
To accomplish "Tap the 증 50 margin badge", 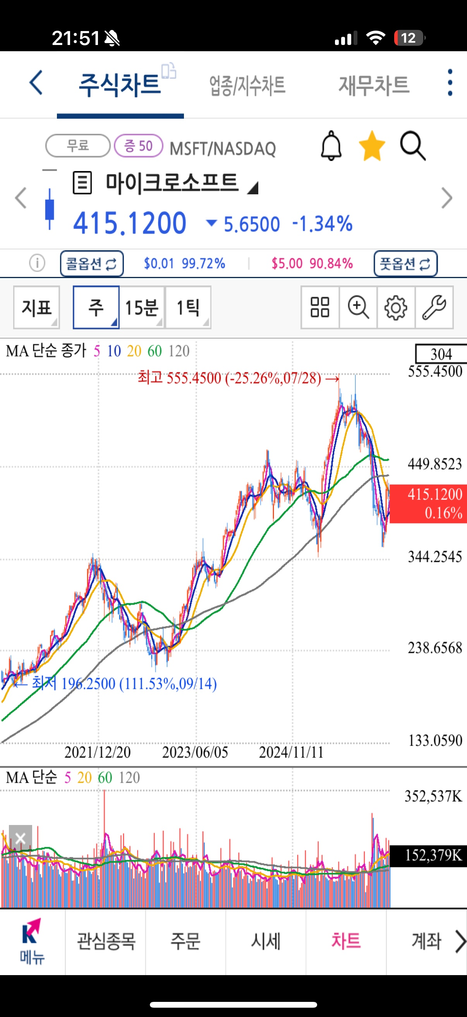I will (x=138, y=145).
